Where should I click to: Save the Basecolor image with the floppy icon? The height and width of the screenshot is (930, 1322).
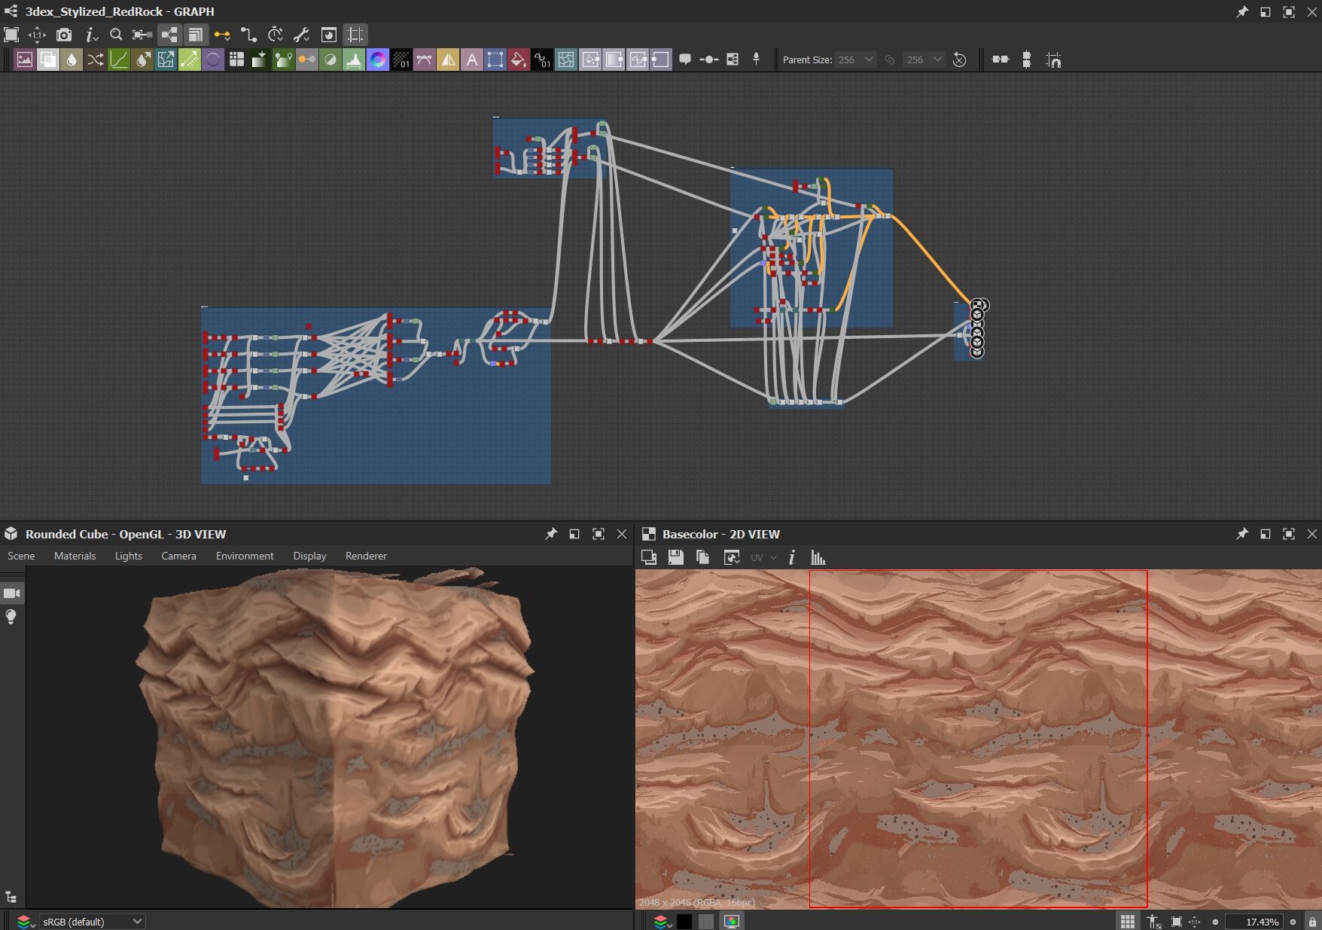click(x=675, y=557)
